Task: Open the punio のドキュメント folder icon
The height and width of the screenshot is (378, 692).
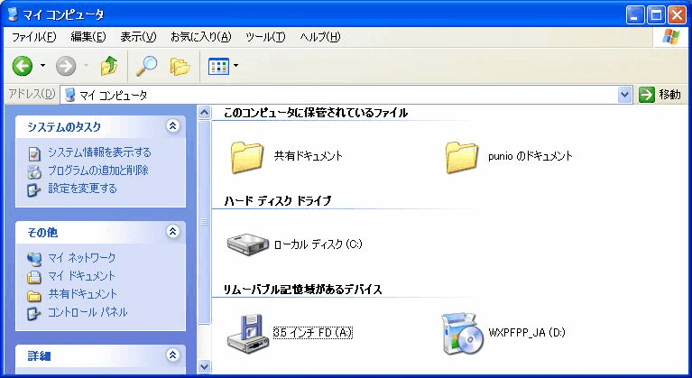Action: [x=462, y=157]
